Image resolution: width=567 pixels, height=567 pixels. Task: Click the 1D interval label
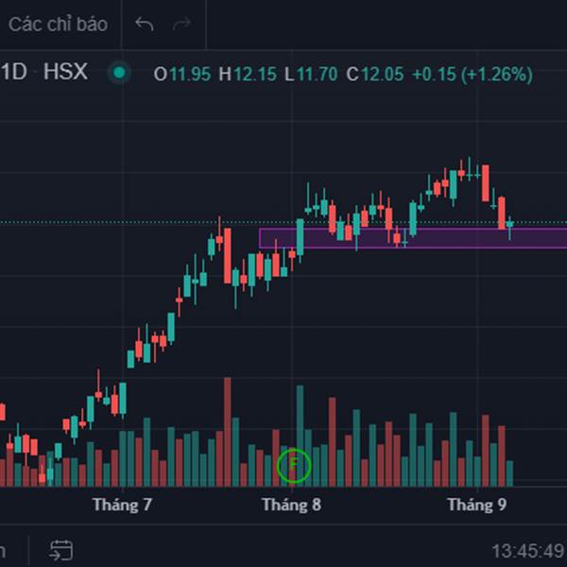point(14,72)
